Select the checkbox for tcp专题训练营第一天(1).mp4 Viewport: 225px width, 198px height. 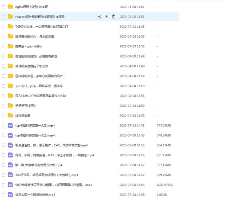(x=4, y=125)
